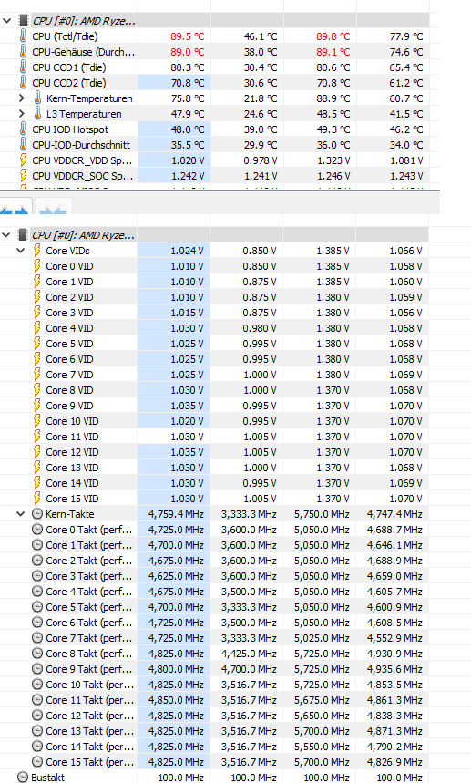471x783 pixels.
Task: Click the 4,552.9 MHz Core 7 Takt average
Action: (394, 638)
